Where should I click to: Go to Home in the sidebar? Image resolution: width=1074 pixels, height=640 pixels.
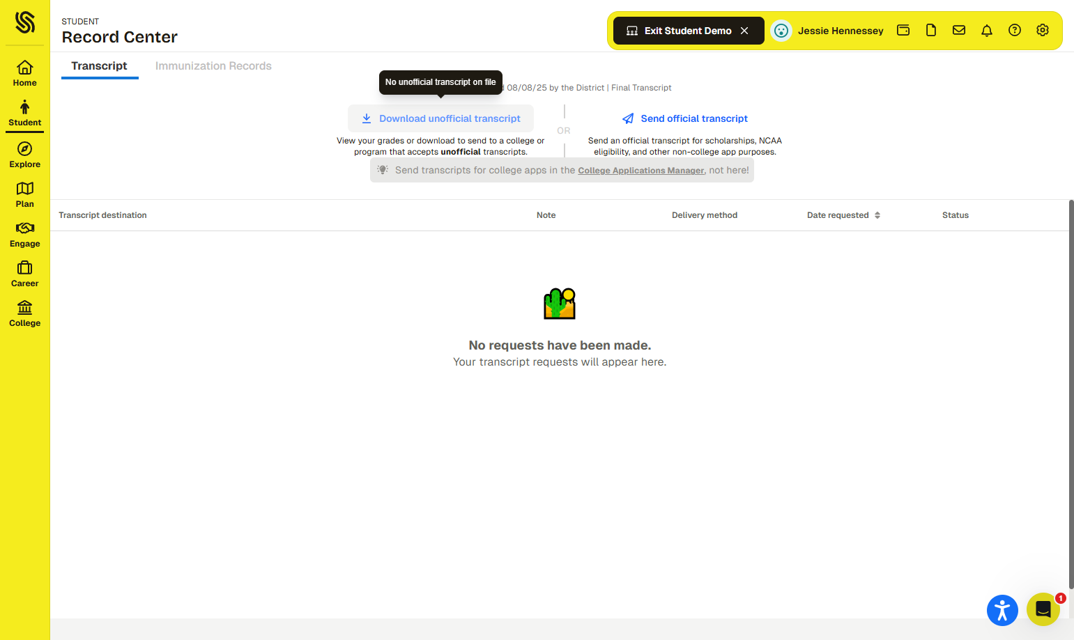pyautogui.click(x=25, y=73)
